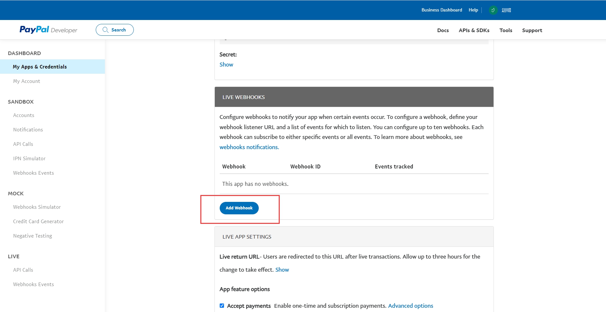Image resolution: width=606 pixels, height=312 pixels.
Task: Click the Events tracked column header
Action: 394,166
